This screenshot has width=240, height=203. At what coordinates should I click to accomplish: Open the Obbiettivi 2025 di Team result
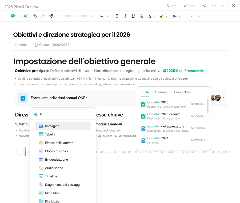click(164, 114)
